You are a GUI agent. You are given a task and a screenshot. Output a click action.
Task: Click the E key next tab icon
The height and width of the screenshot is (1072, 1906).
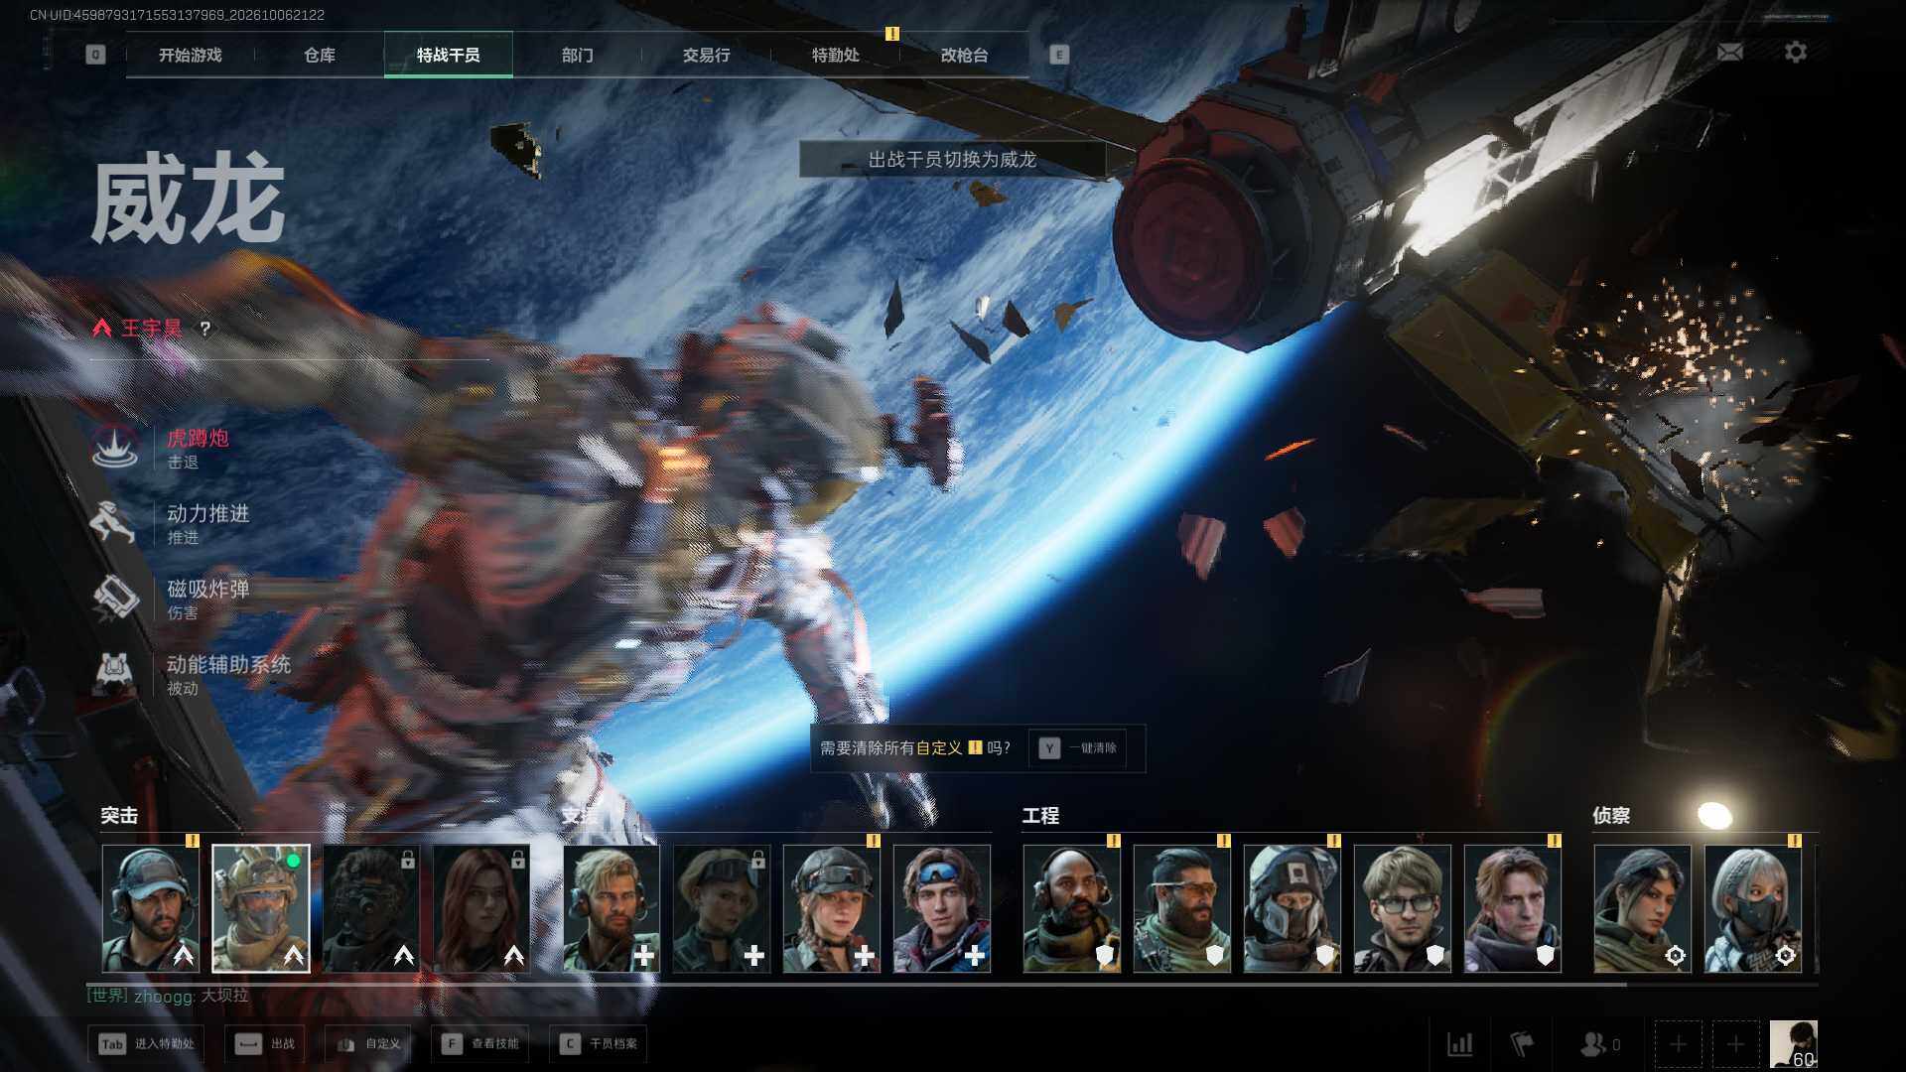coord(1059,55)
